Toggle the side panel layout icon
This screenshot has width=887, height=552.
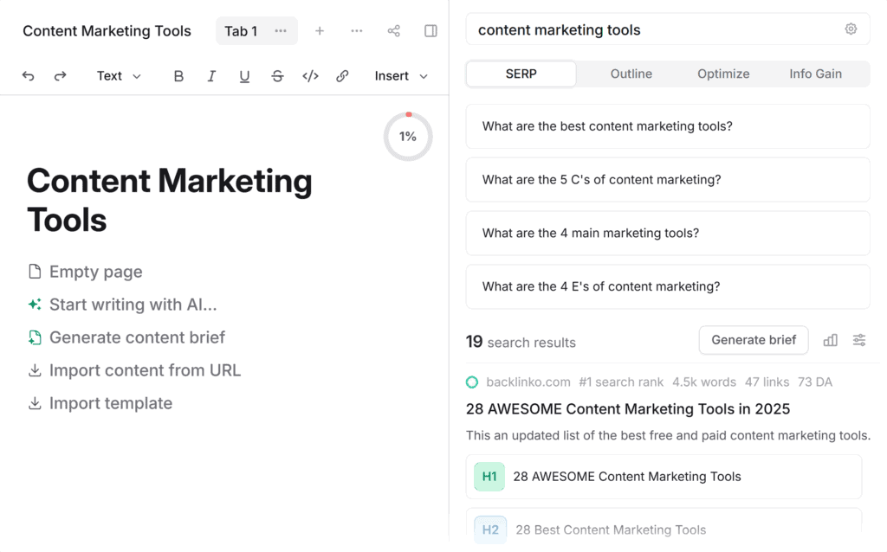tap(431, 30)
